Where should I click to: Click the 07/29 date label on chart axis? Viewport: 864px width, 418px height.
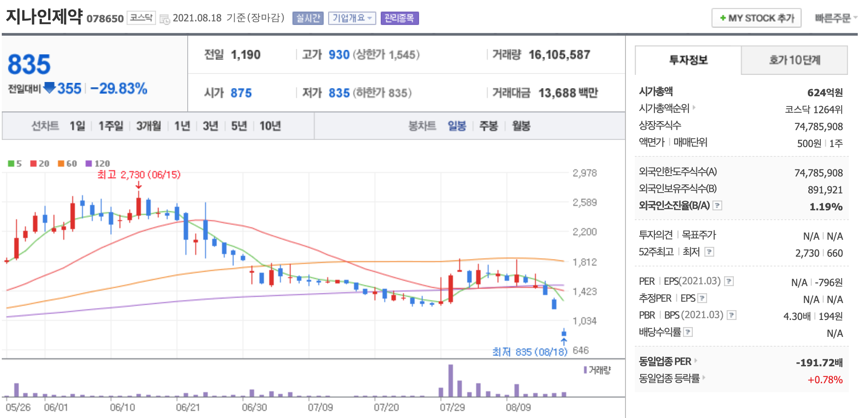coord(452,407)
